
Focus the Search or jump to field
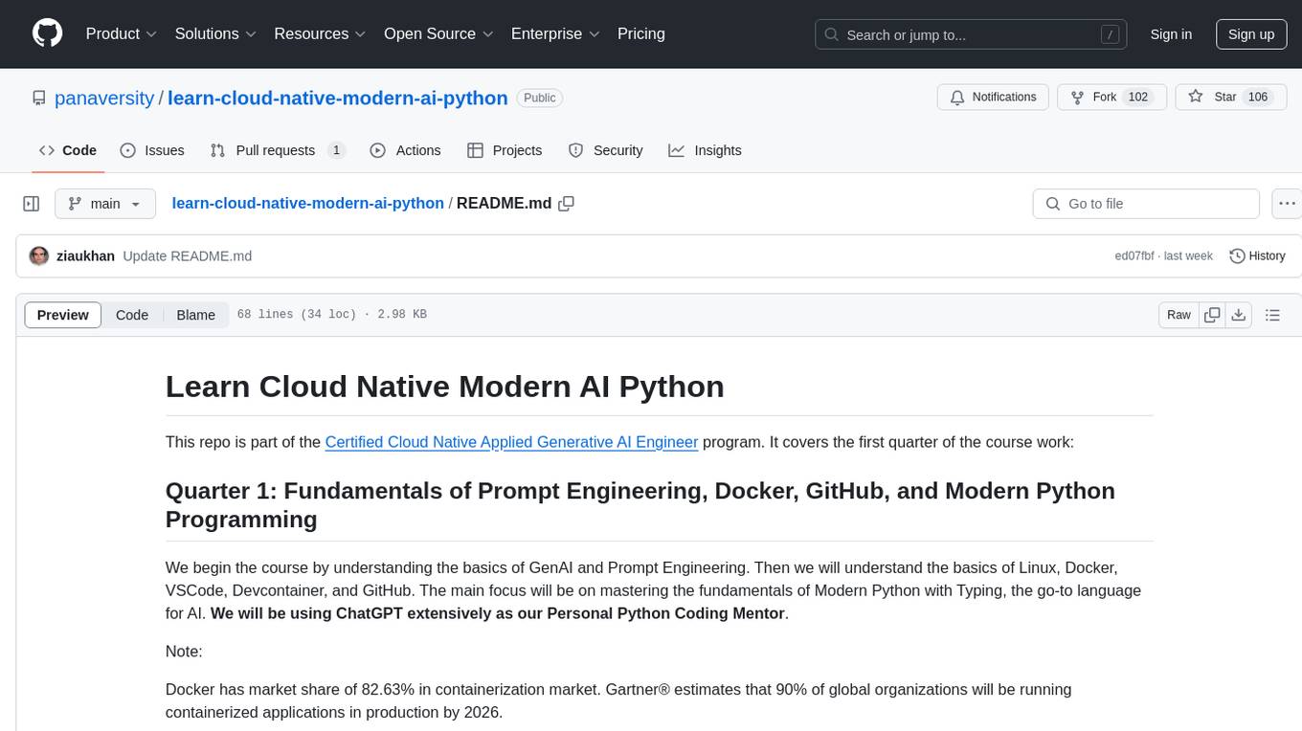click(x=972, y=34)
